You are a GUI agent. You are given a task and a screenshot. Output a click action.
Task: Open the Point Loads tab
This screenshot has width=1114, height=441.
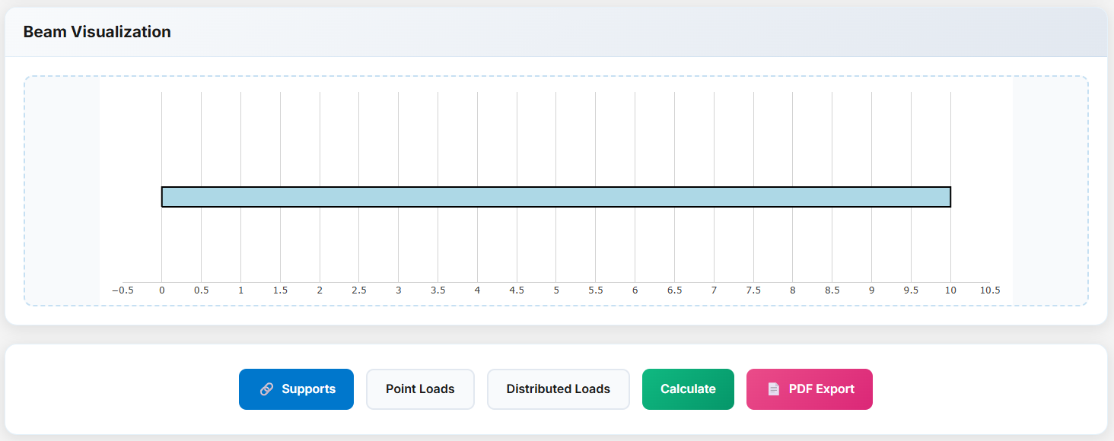click(420, 389)
